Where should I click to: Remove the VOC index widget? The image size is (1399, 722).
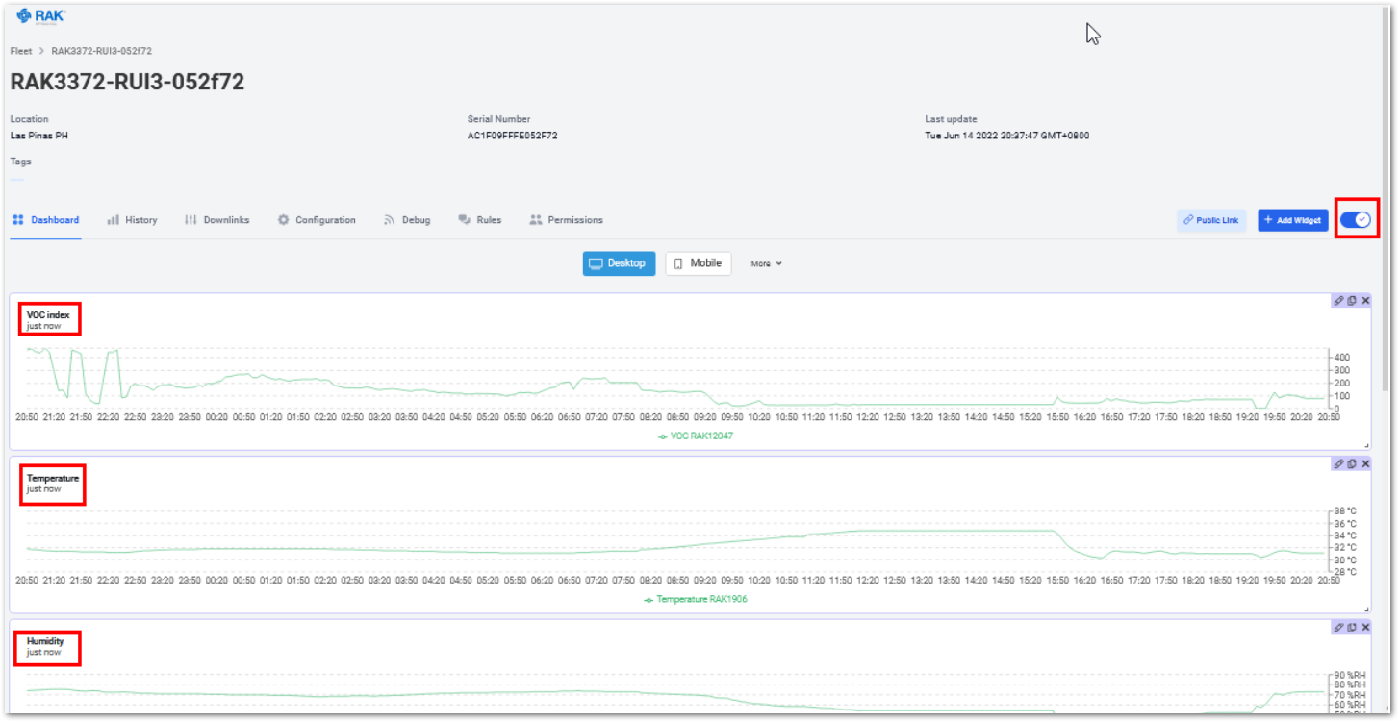click(1365, 301)
